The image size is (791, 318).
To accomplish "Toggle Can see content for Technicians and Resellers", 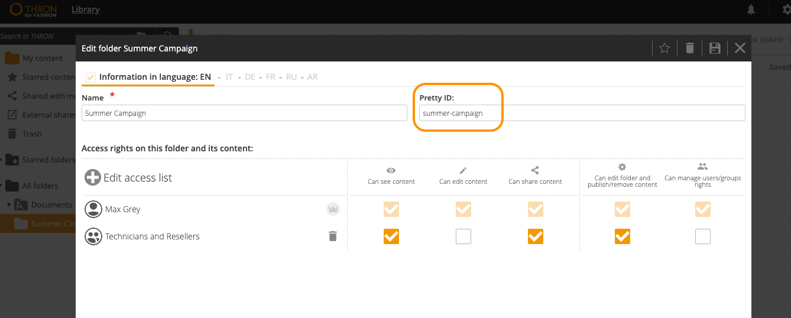I will (391, 236).
